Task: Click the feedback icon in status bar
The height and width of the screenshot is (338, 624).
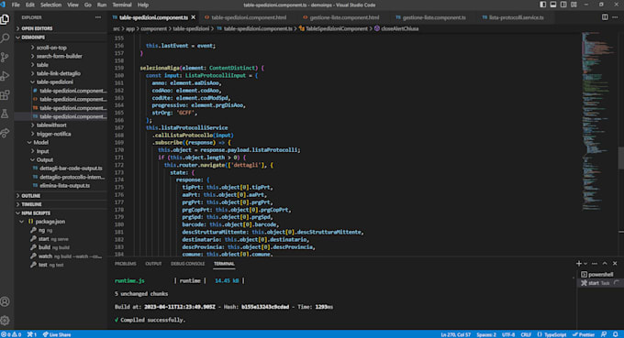Action: [604, 334]
